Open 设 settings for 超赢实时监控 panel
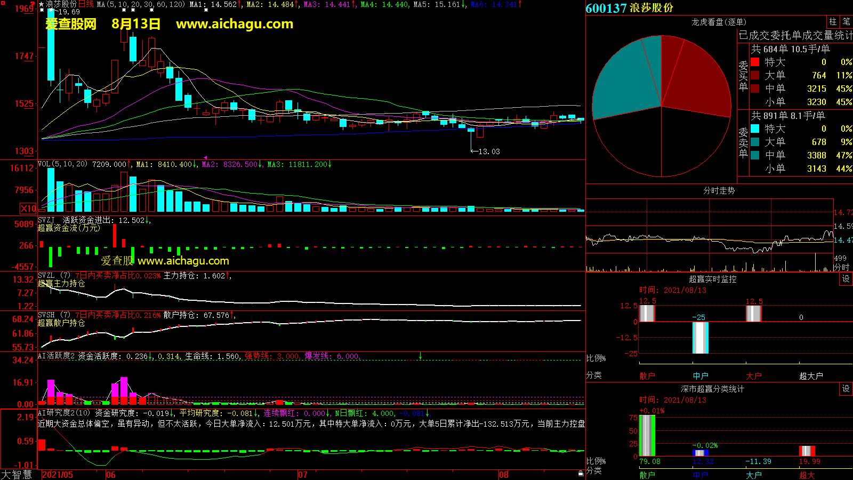853x480 pixels. pos(846,279)
